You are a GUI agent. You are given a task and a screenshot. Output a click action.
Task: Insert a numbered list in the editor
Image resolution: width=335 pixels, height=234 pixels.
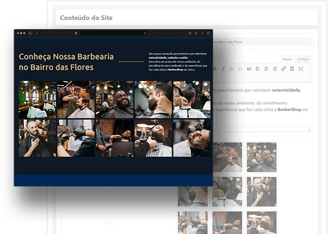(241, 69)
